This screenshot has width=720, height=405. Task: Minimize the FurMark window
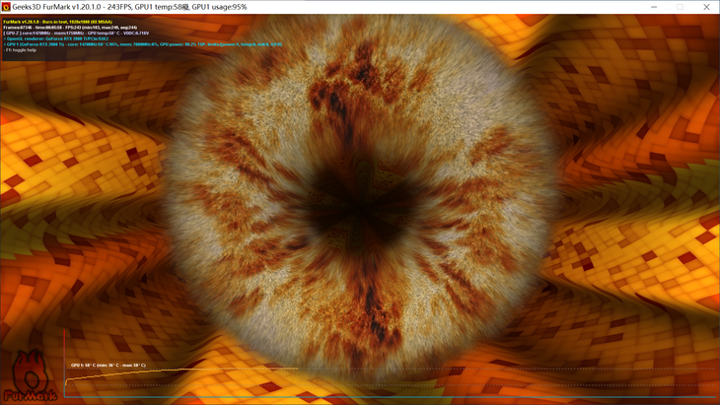654,7
